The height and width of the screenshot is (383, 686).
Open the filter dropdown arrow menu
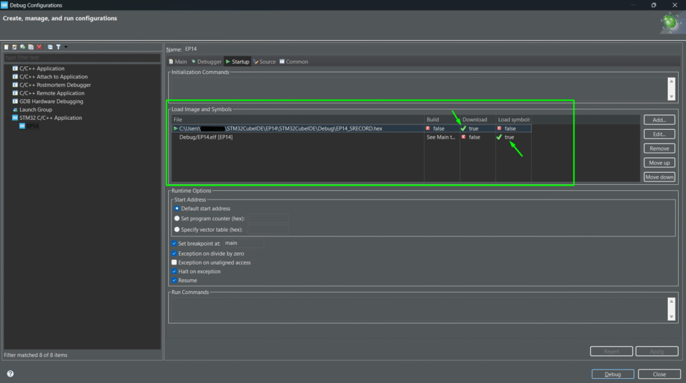pyautogui.click(x=66, y=47)
